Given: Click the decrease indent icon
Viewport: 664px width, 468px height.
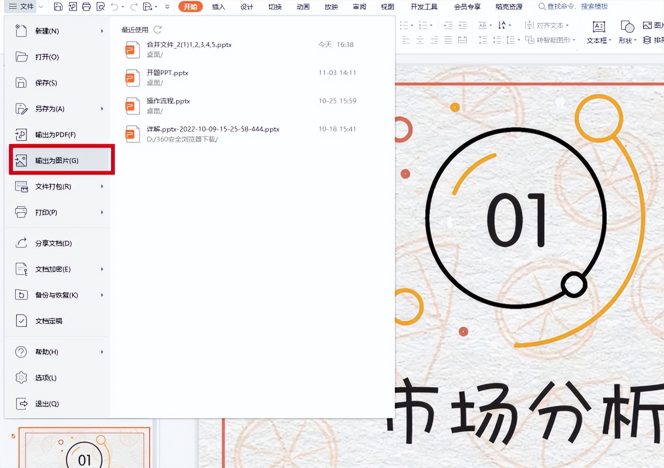Looking at the screenshot, I should (448, 25).
